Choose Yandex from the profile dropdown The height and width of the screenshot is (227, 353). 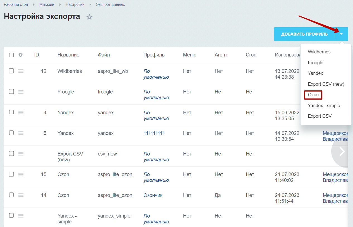click(x=316, y=73)
